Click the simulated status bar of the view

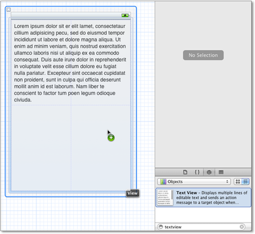(x=71, y=15)
